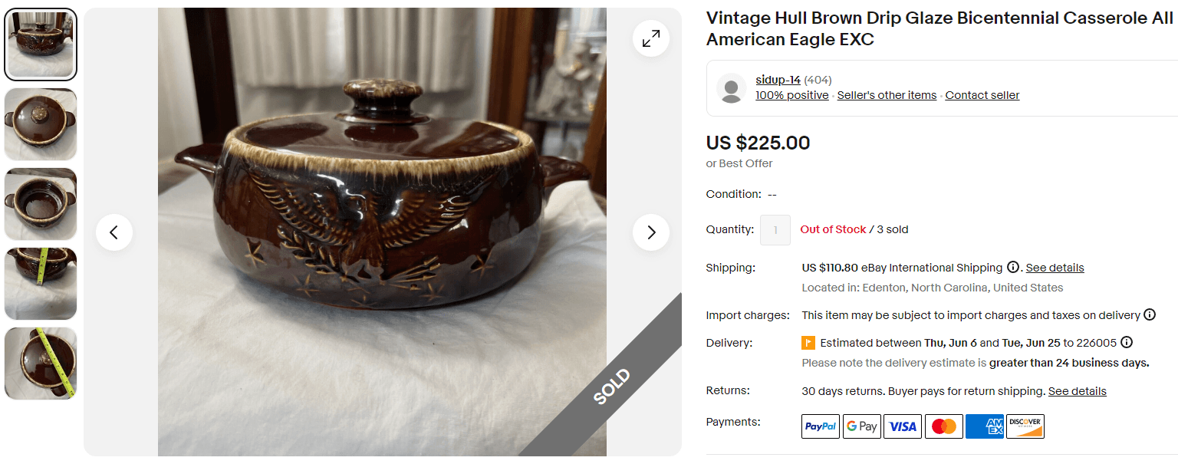This screenshot has height=464, width=1178.
Task: Select the PayPal payment icon
Action: pyautogui.click(x=820, y=426)
